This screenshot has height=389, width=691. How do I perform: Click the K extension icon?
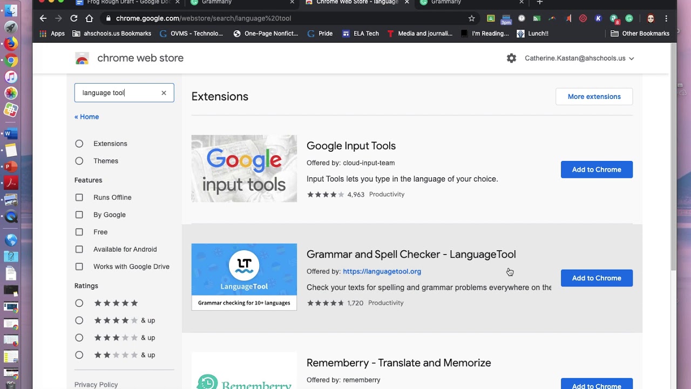click(598, 18)
